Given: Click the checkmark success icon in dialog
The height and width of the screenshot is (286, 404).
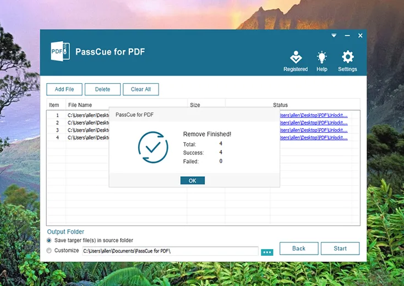Looking at the screenshot, I should tap(153, 147).
